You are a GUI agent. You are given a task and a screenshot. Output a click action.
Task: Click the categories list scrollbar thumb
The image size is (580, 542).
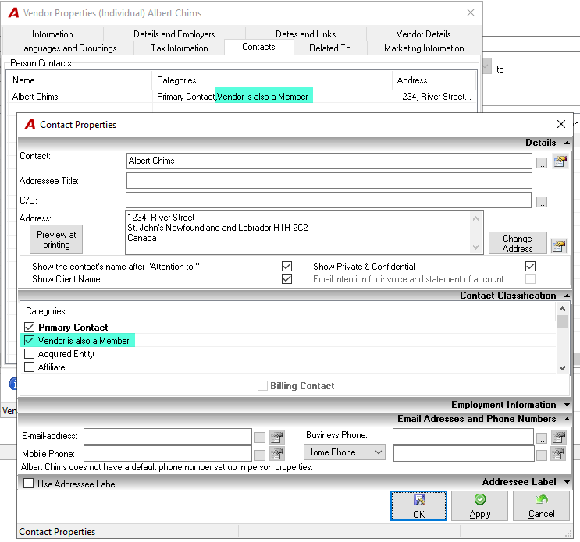pyautogui.click(x=562, y=321)
